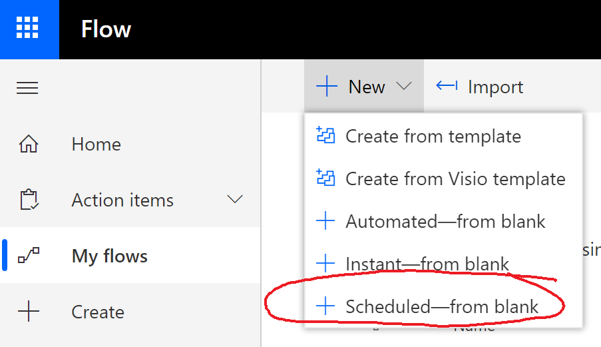Click the Import arrow icon
Screen dimensions: 601x347
[447, 87]
